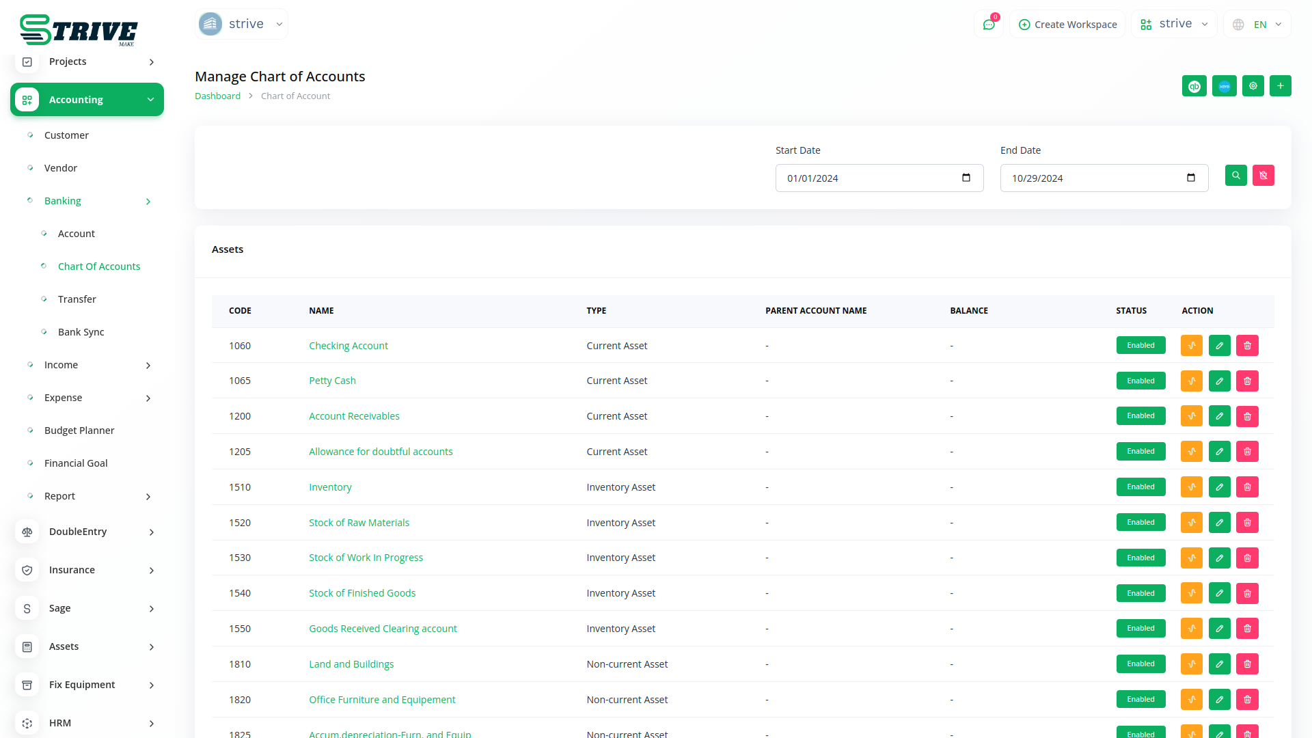Open the messages chat icon
Image resolution: width=1312 pixels, height=738 pixels.
point(988,25)
